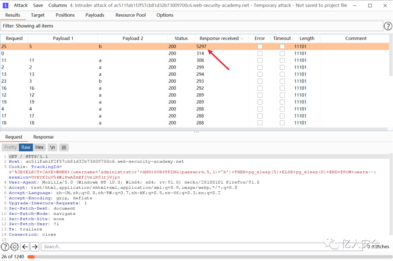Image resolution: width=393 pixels, height=261 pixels.
Task: Toggle Error checkbox in request 23 row
Action: pos(260,81)
